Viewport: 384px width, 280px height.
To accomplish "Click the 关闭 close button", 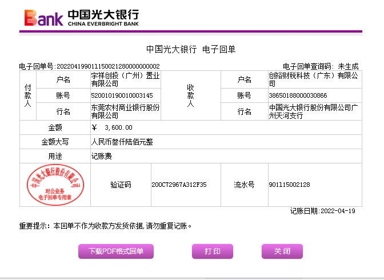I will click(282, 251).
